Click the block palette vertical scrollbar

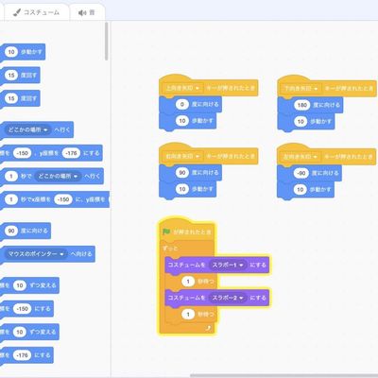pyautogui.click(x=107, y=42)
